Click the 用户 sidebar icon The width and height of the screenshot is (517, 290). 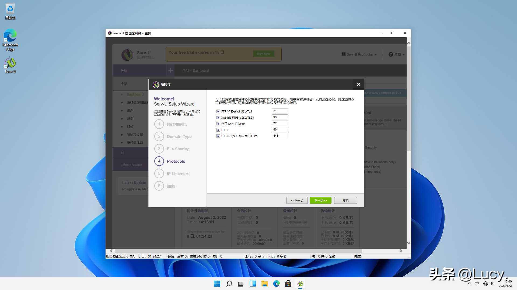130,110
